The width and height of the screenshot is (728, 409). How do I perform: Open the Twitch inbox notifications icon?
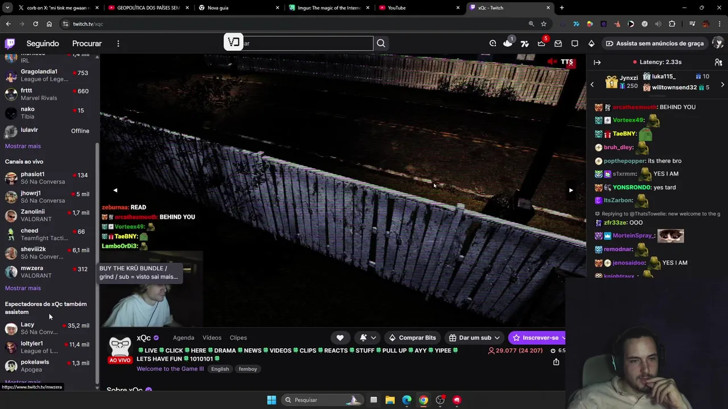(x=558, y=43)
